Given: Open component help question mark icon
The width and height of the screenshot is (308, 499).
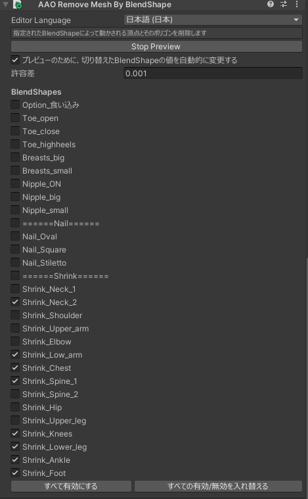Looking at the screenshot, I should click(270, 4).
